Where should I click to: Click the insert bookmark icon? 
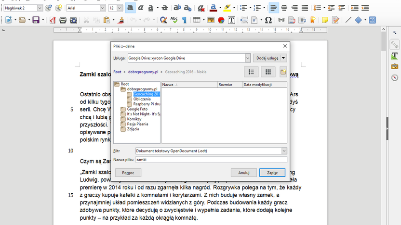(312, 20)
